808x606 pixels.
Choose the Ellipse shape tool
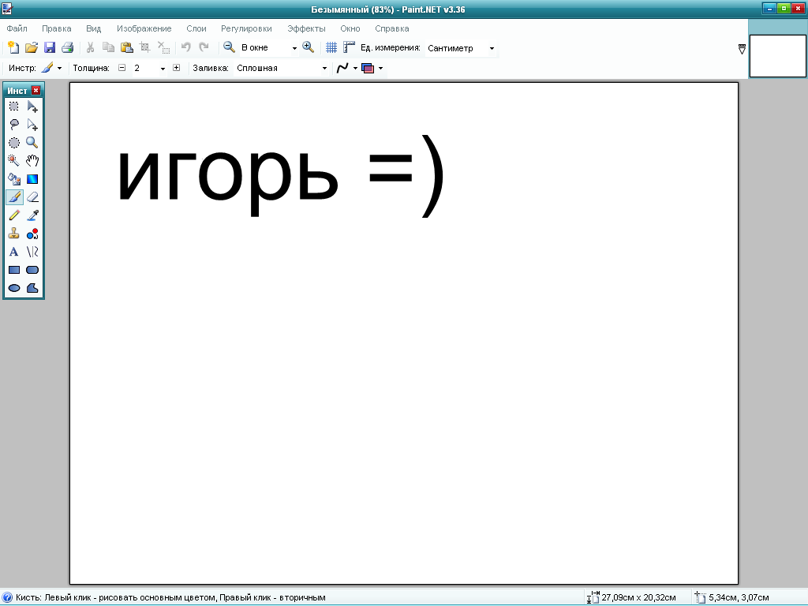(13, 288)
